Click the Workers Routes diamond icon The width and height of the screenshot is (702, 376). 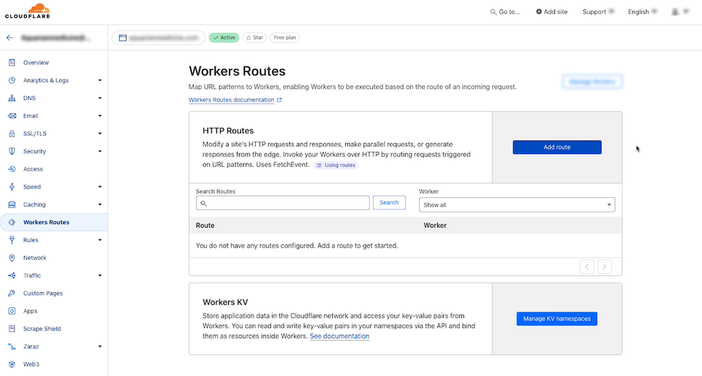coord(12,222)
